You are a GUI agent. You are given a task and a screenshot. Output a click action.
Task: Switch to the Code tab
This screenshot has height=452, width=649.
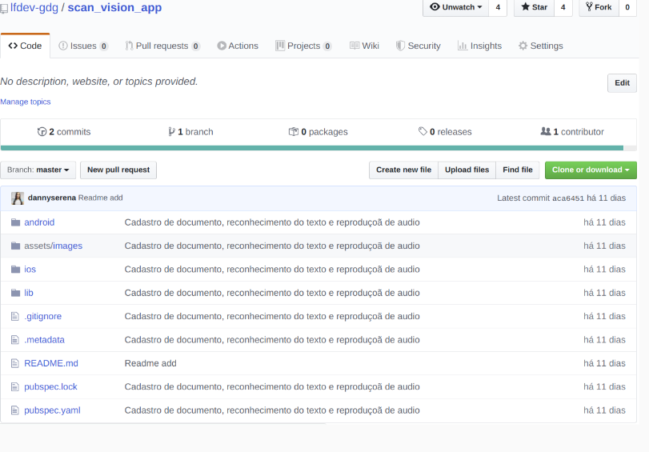point(26,46)
